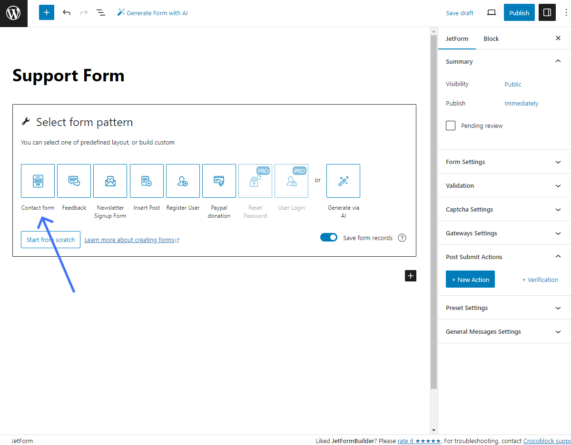The height and width of the screenshot is (445, 571).
Task: Switch to the Block tab
Action: [491, 39]
